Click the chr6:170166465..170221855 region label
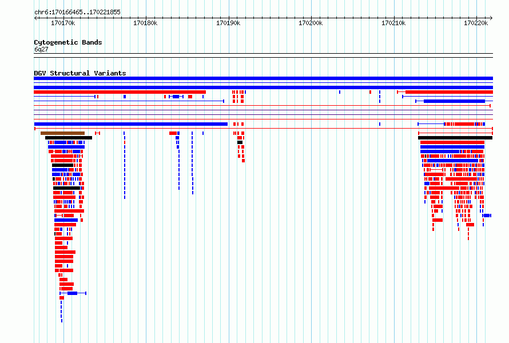509x343 pixels. (x=77, y=12)
